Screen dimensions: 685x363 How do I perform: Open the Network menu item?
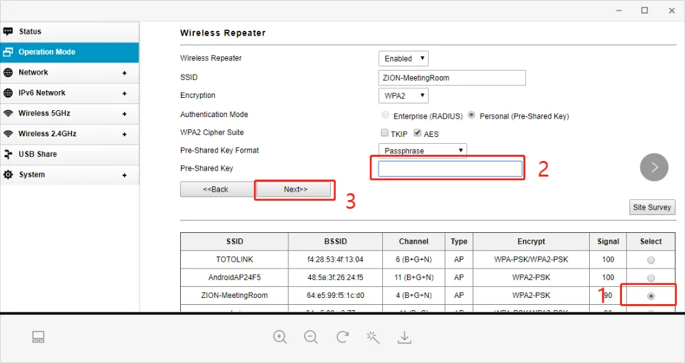(69, 73)
